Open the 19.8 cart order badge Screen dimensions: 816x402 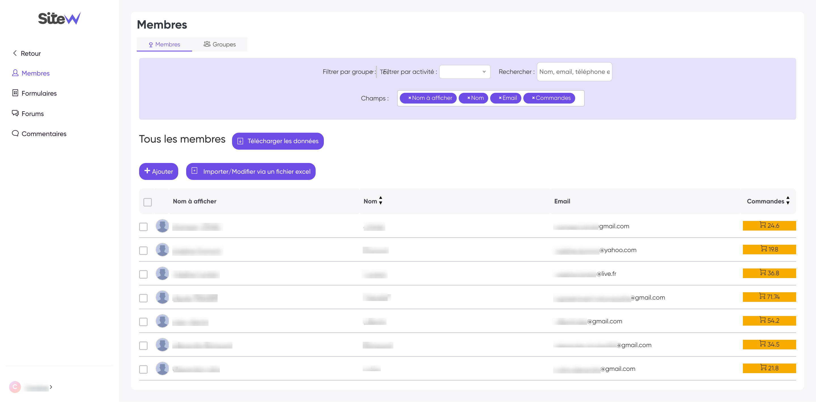(x=769, y=249)
